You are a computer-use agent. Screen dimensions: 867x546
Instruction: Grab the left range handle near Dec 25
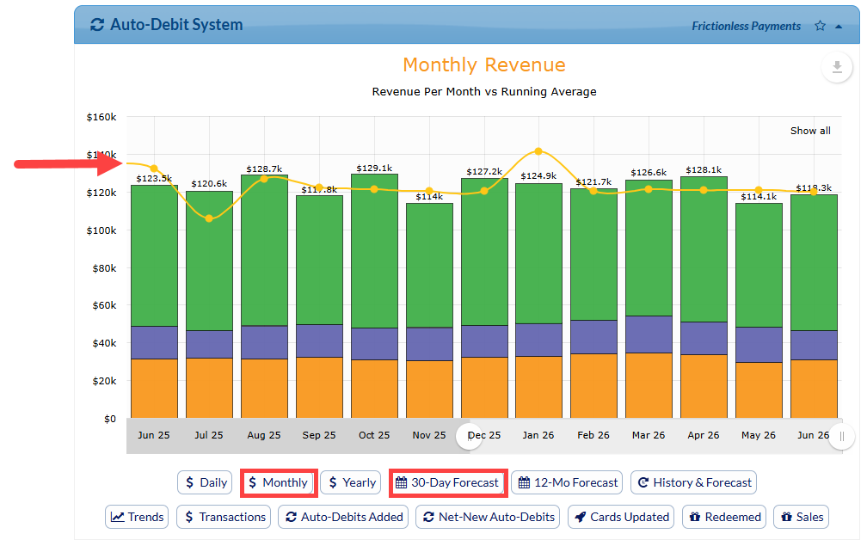pyautogui.click(x=468, y=435)
